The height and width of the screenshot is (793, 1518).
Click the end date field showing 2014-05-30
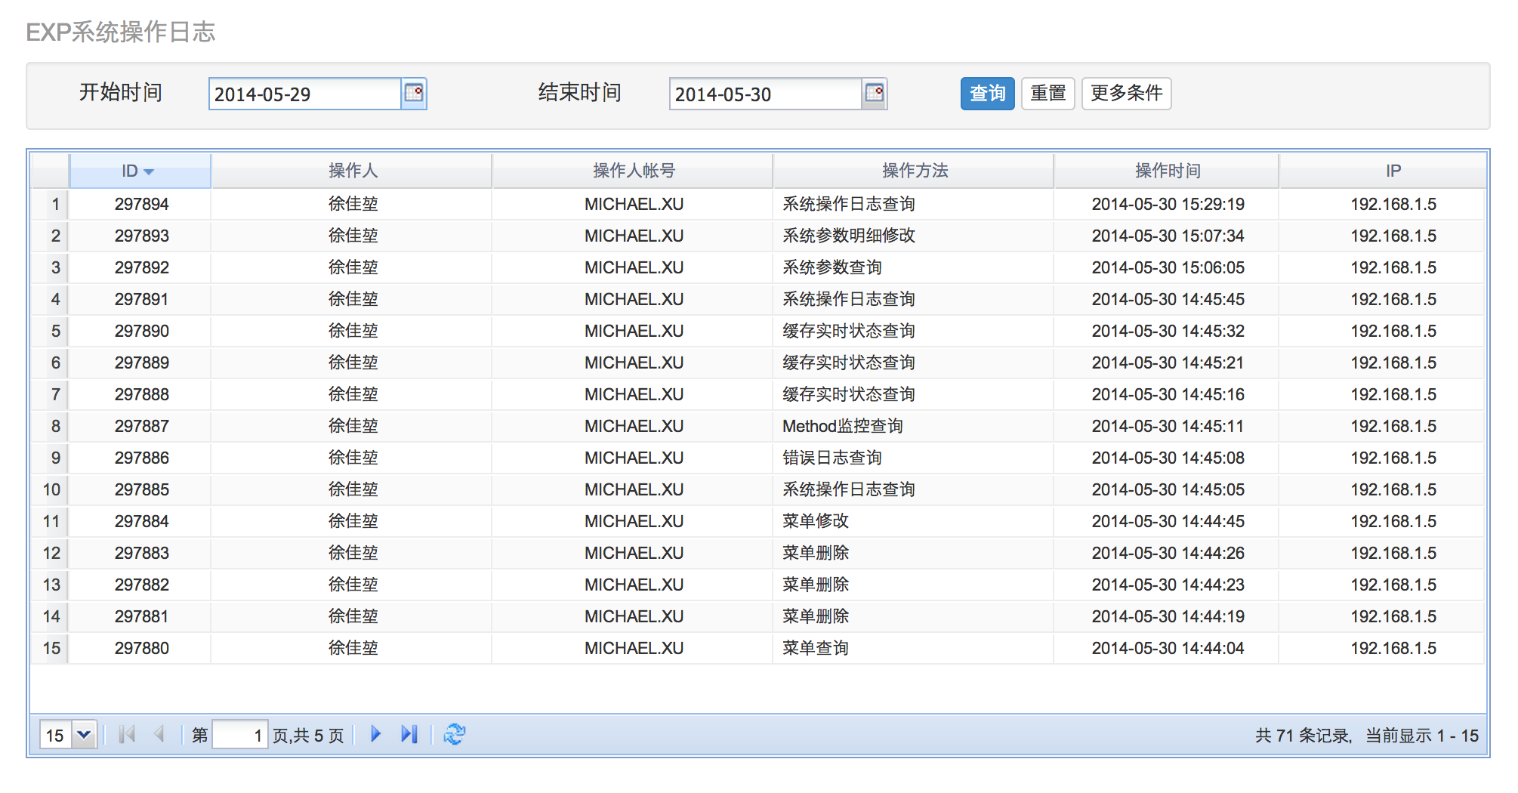[x=763, y=94]
